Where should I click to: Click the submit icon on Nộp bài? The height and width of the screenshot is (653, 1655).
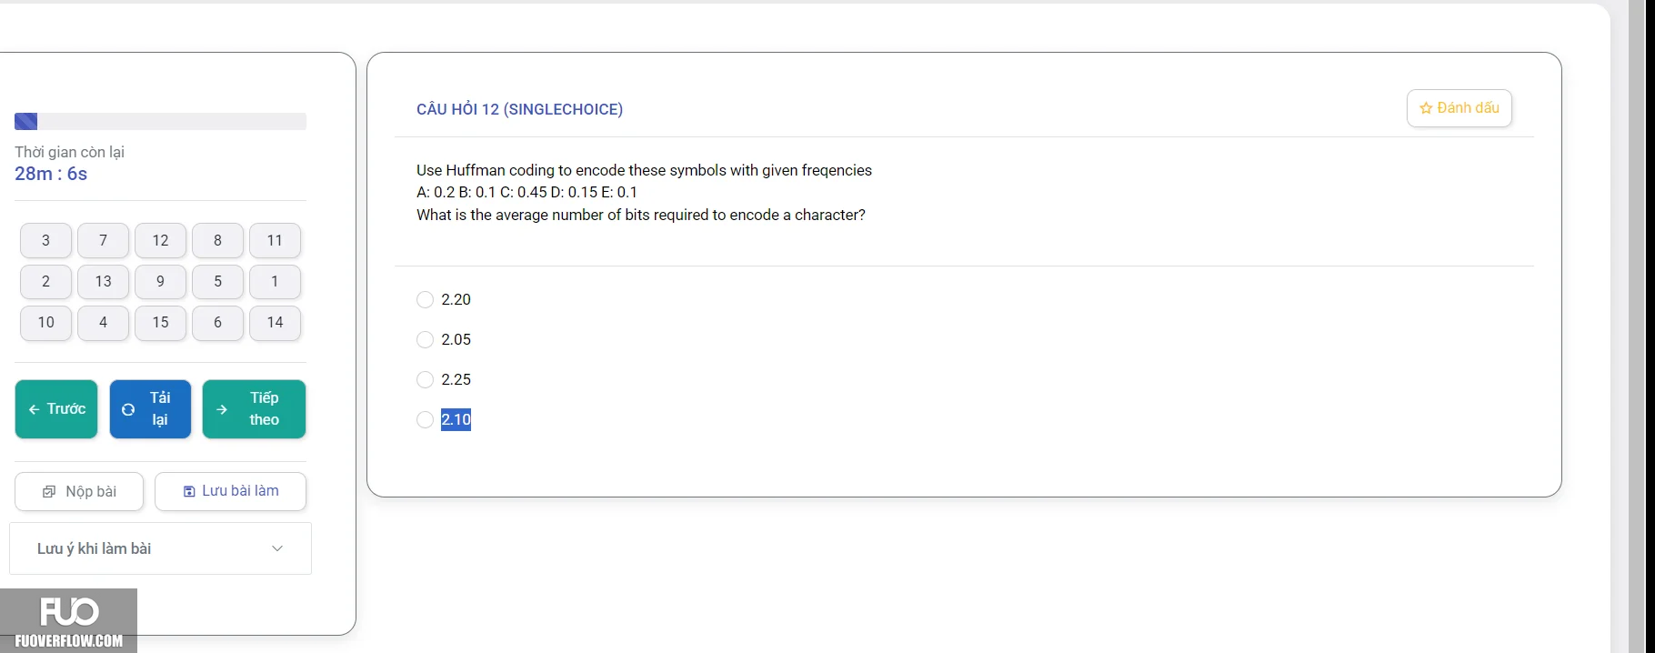pos(49,492)
